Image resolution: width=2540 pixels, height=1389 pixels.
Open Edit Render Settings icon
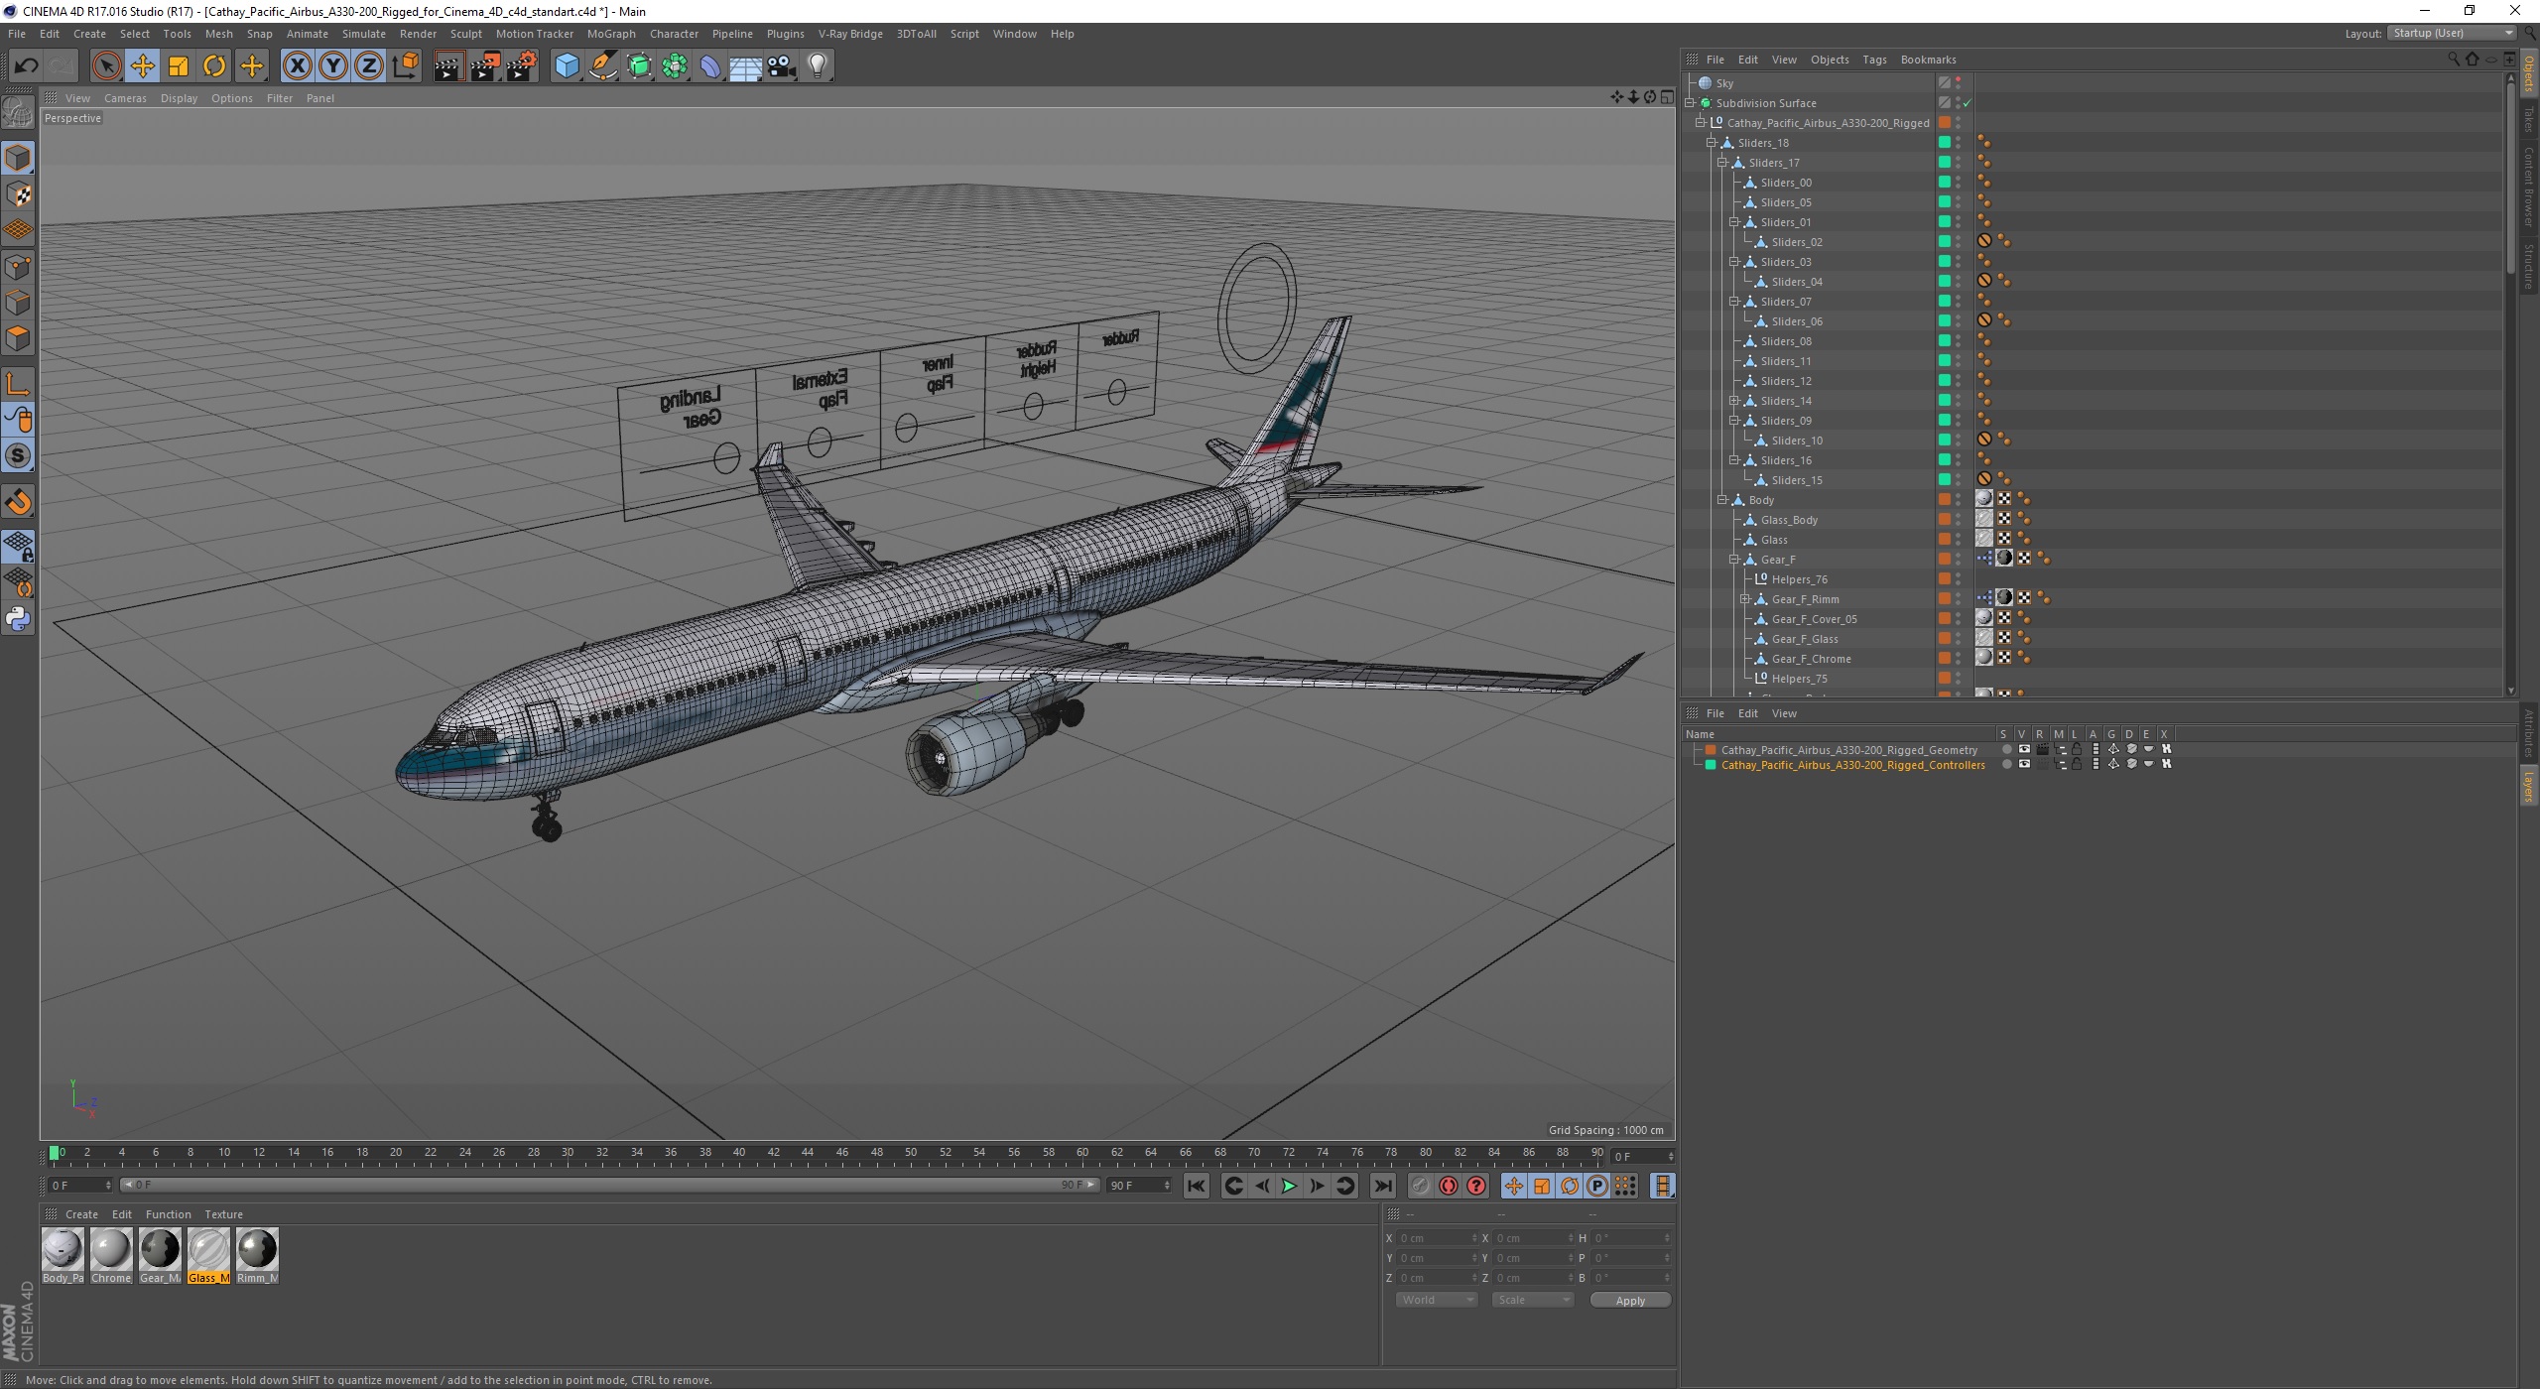pos(522,66)
